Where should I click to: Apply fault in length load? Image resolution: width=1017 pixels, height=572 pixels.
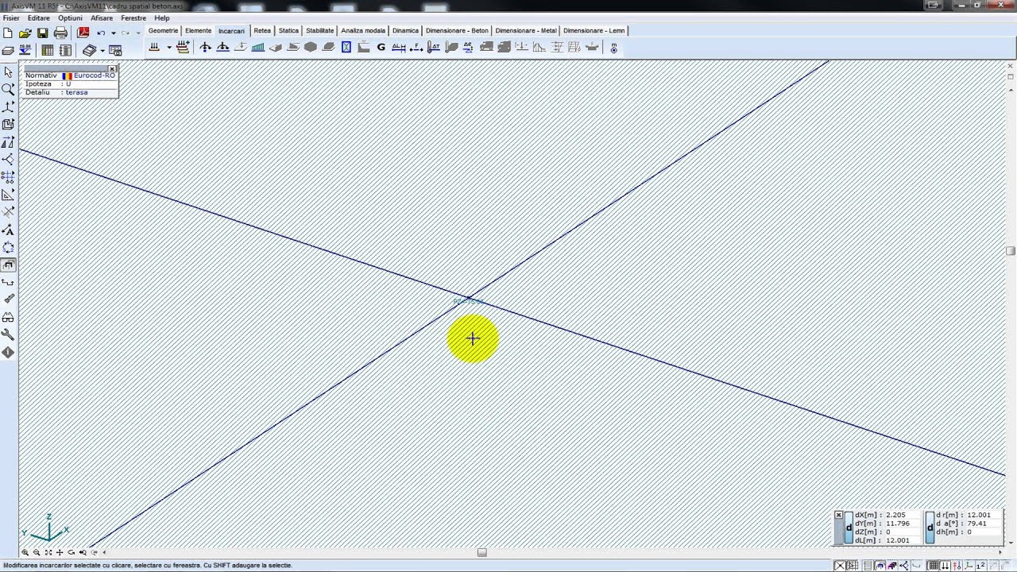click(398, 48)
